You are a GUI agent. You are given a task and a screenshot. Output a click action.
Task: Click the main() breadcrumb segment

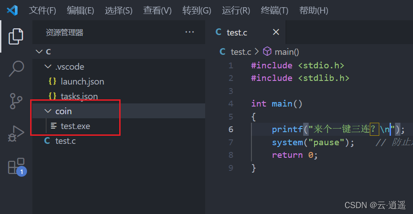click(x=287, y=52)
